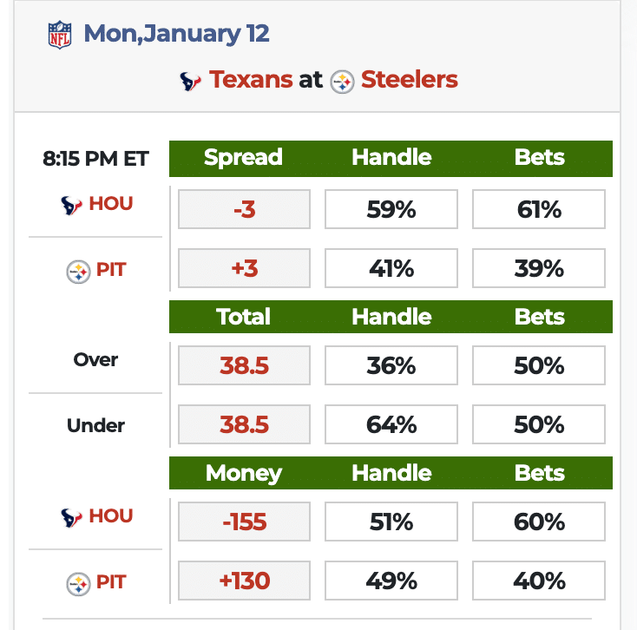The width and height of the screenshot is (637, 630).
Task: Click the Steelers logo in the matchup title
Action: 343,82
